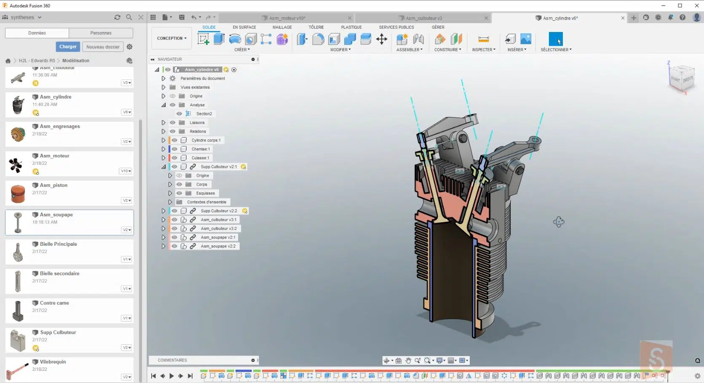
Task: Toggle visibility of Asm_soupape v2:2
Action: click(x=174, y=246)
